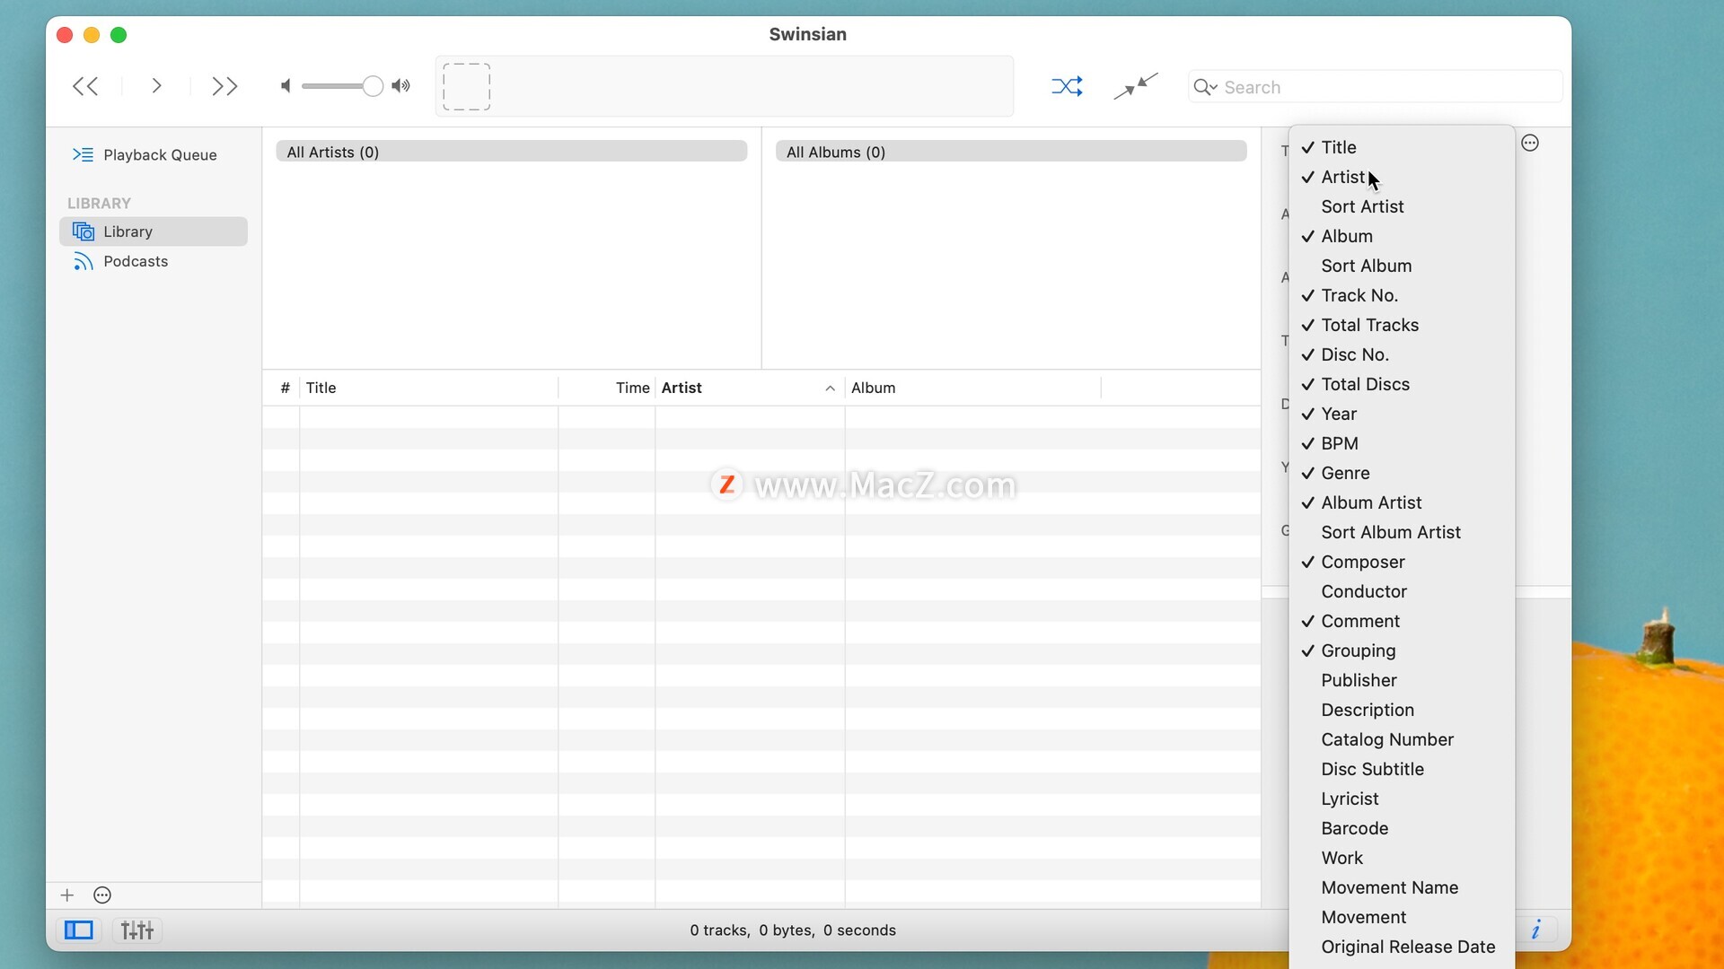Enable Sort Album field
The image size is (1724, 969).
[x=1402, y=266]
